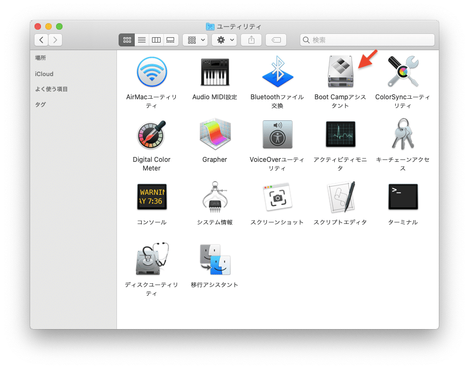Click the '移行アシスタント' label text
Viewport: 469px width, 369px height.
pyautogui.click(x=215, y=285)
